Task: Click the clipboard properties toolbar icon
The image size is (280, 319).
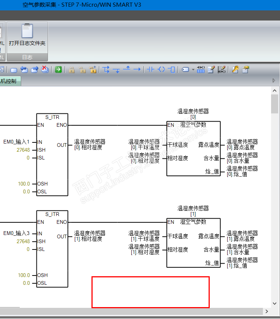Action: click(246, 70)
